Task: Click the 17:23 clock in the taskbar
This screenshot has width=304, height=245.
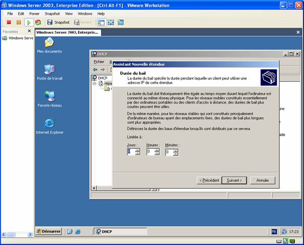Action: point(294,231)
